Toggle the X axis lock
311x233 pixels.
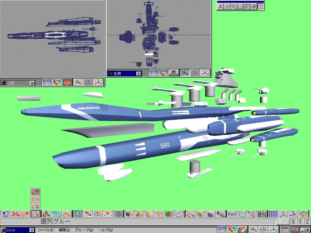pyautogui.click(x=293, y=221)
